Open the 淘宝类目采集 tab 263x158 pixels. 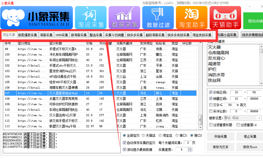(x=202, y=35)
